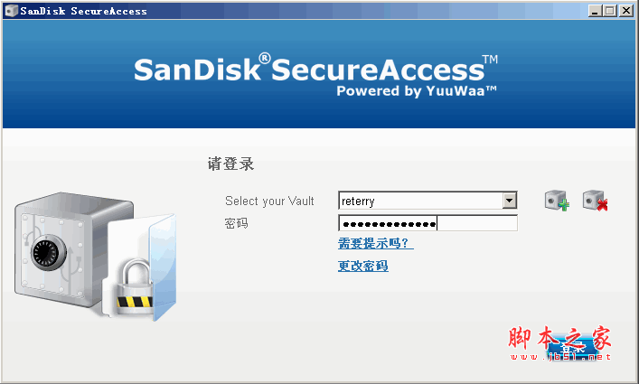Click the "SanDisk SecureAccess" window title text

[83, 11]
